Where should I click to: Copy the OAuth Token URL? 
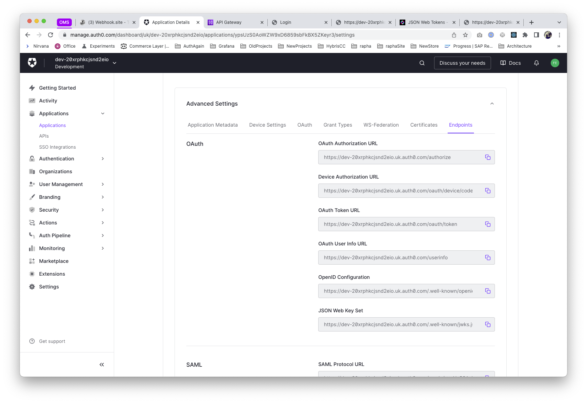(x=487, y=224)
